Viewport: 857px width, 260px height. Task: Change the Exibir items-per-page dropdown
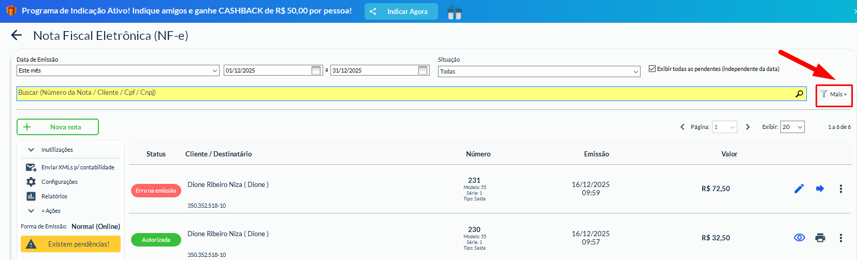[792, 127]
